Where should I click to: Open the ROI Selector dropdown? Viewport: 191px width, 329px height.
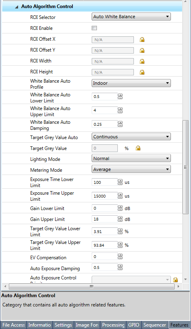click(x=131, y=17)
